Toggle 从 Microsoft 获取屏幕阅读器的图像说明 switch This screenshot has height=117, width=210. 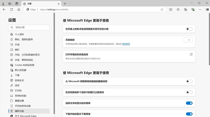[x=189, y=81]
